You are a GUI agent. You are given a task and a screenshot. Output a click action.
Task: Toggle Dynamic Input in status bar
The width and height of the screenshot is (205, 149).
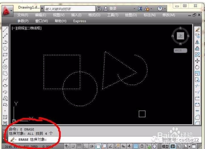[x=123, y=146]
